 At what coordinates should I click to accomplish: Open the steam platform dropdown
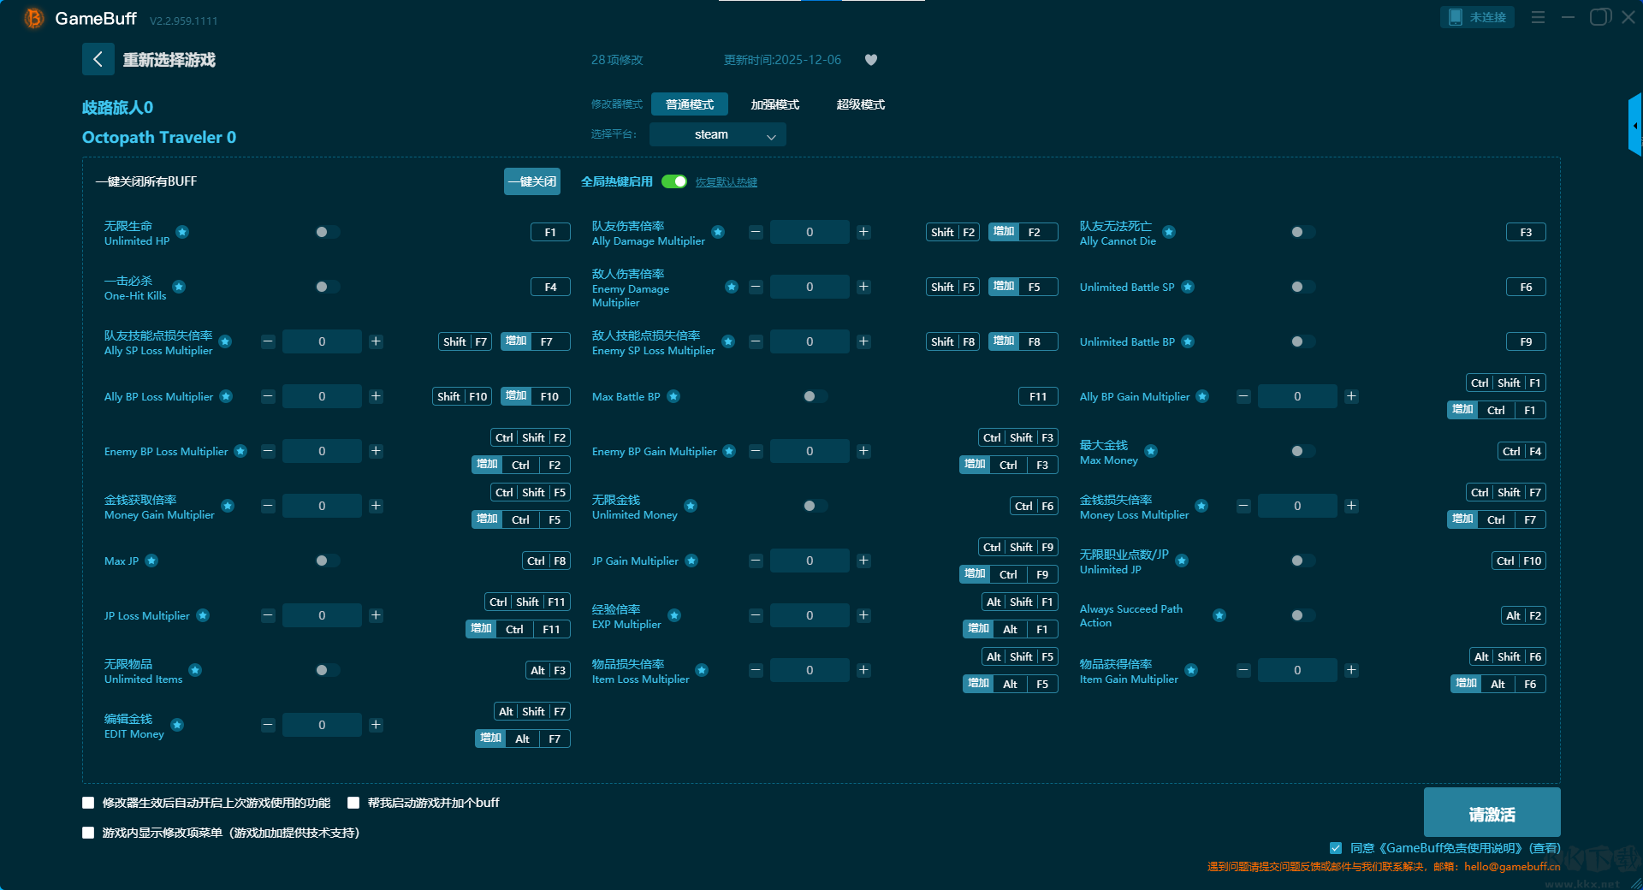[x=717, y=134]
